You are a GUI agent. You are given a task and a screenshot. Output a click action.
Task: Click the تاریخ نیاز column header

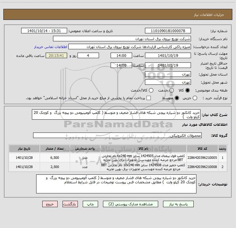tap(24, 148)
